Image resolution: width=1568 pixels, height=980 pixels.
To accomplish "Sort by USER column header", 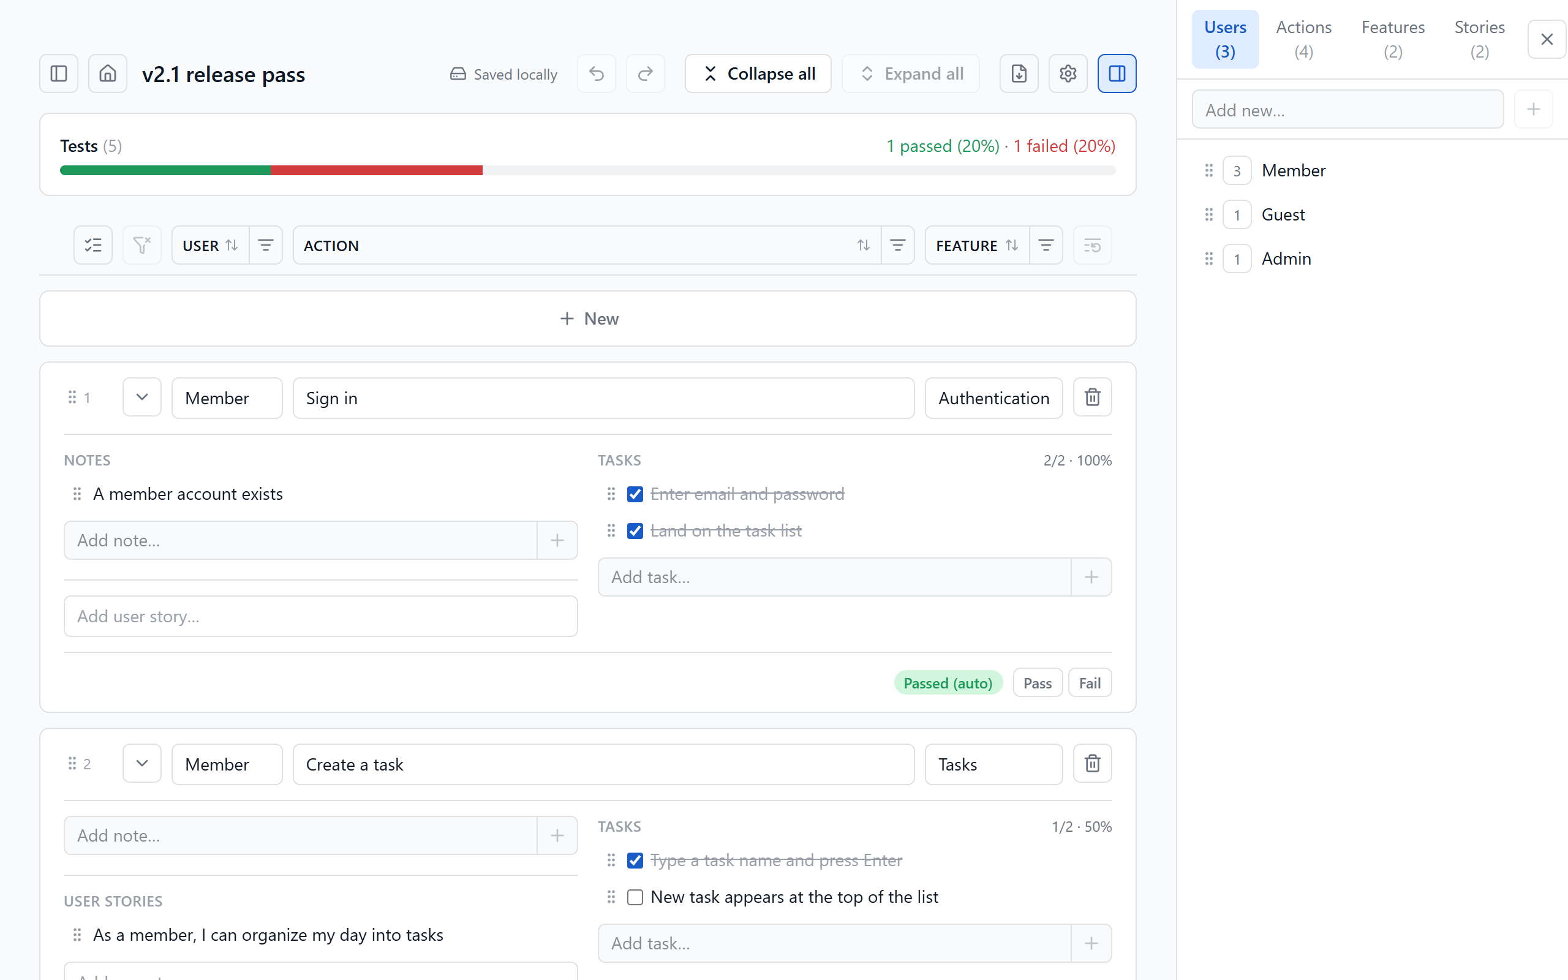I will 210,245.
